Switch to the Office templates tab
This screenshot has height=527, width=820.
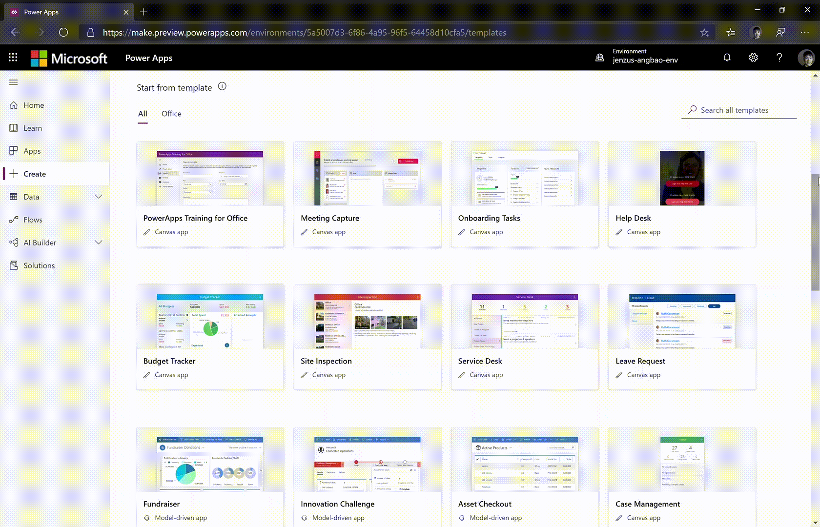pyautogui.click(x=171, y=114)
